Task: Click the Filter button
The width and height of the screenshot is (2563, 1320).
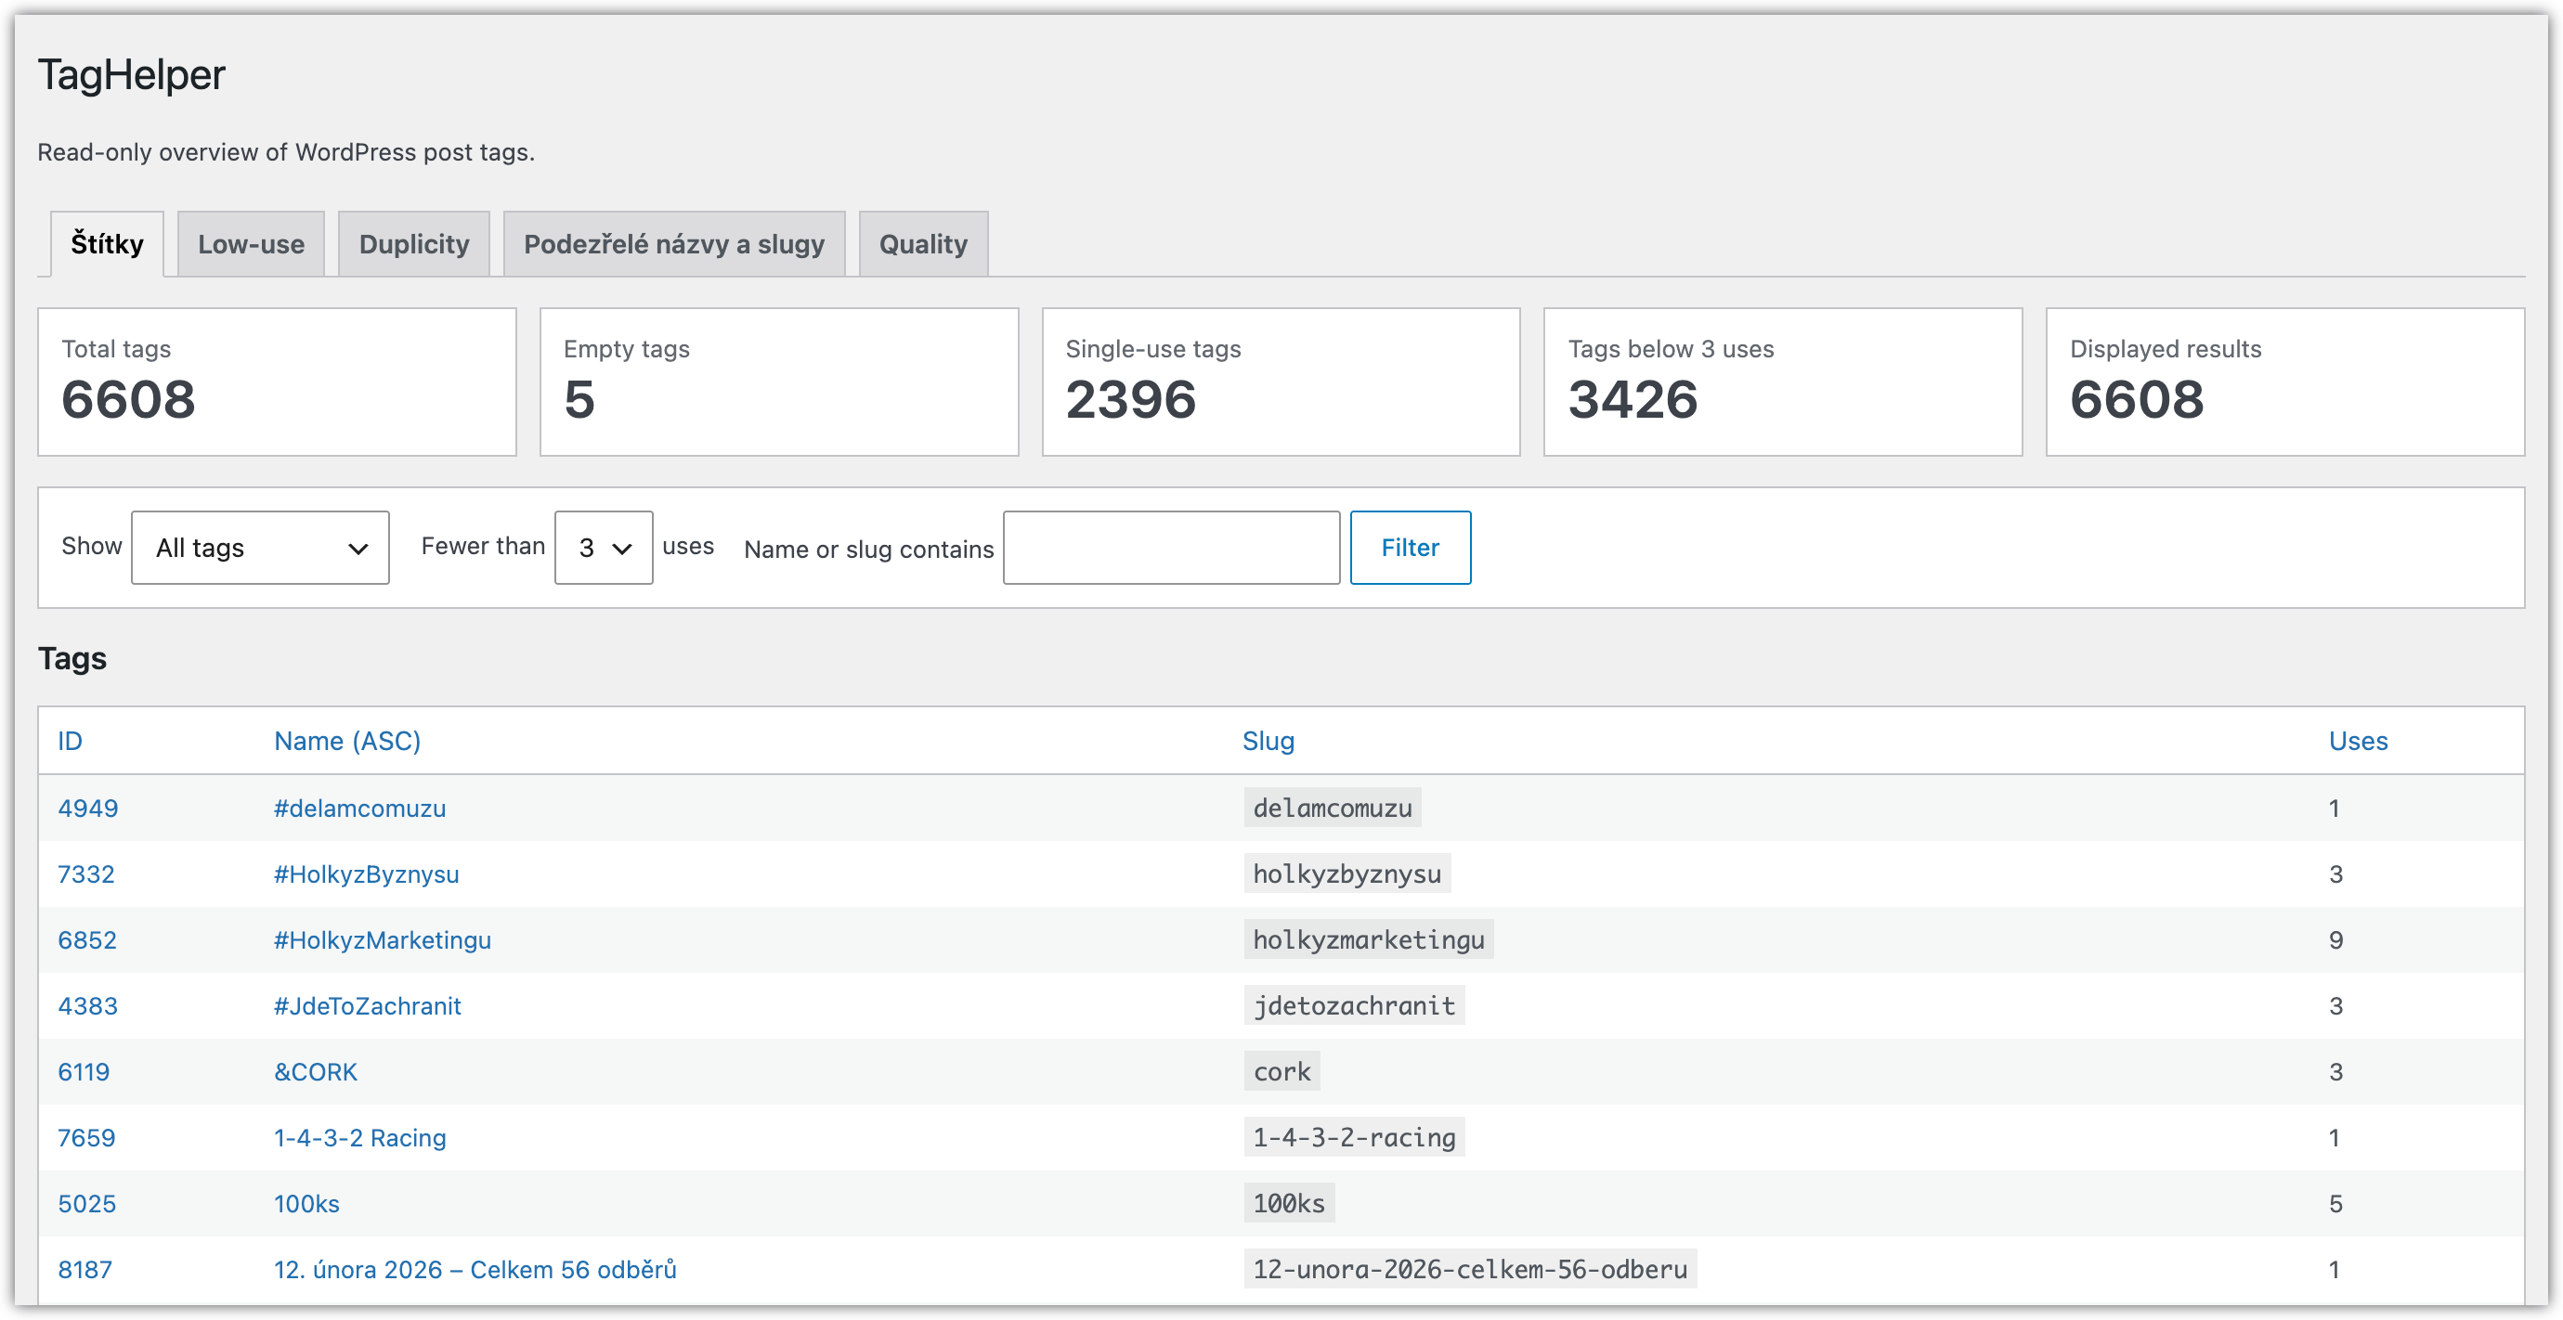Action: point(1410,547)
